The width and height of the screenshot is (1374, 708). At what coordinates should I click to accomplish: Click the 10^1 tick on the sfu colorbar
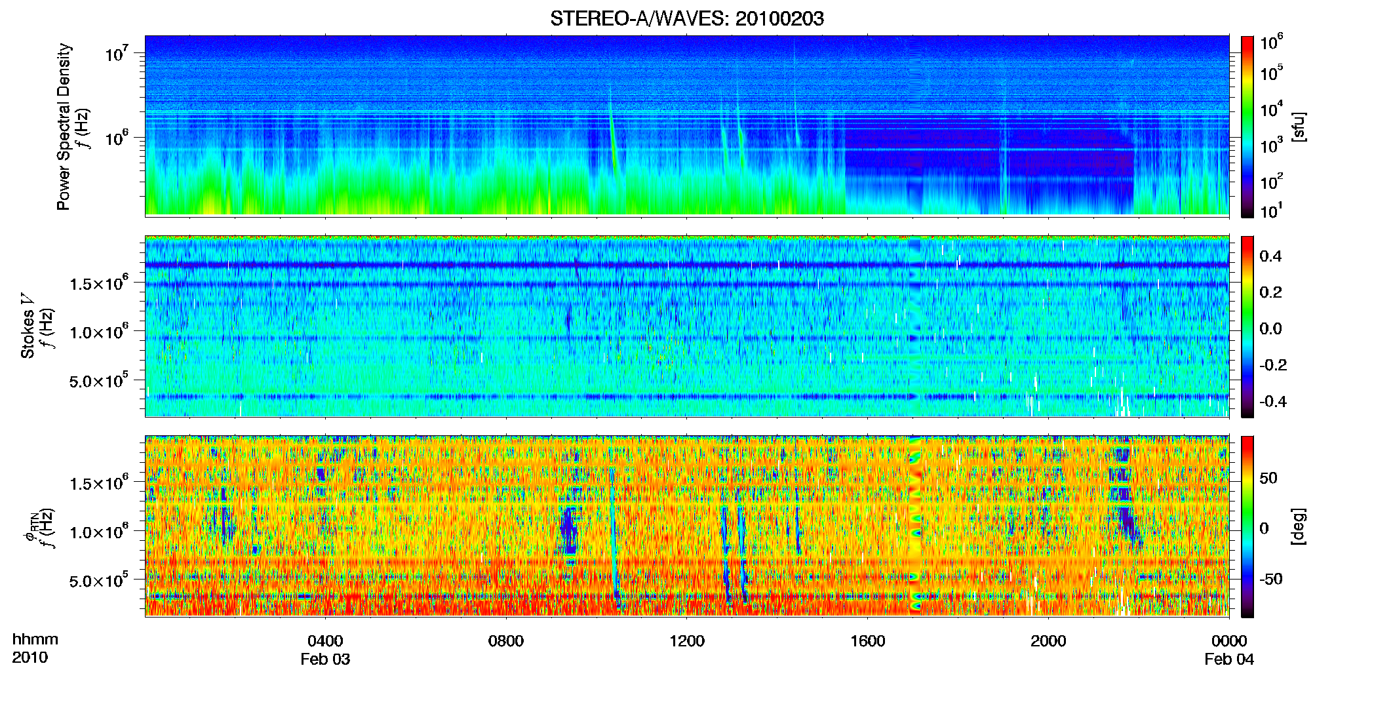1272,211
